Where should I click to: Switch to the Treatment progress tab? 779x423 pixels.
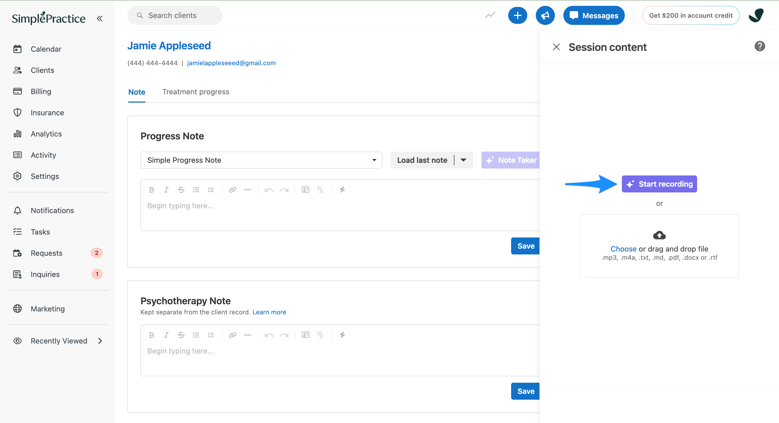coord(196,92)
